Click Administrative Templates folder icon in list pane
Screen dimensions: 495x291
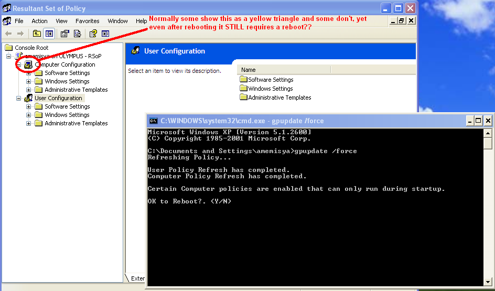(x=243, y=97)
